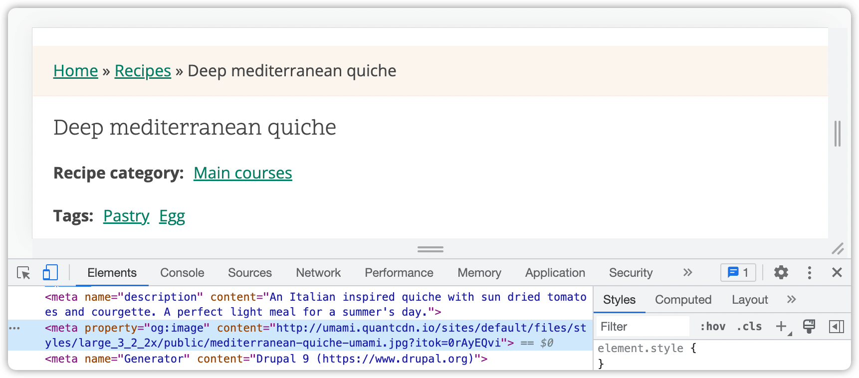Click the Styles Filter input field
859x378 pixels.
click(643, 326)
